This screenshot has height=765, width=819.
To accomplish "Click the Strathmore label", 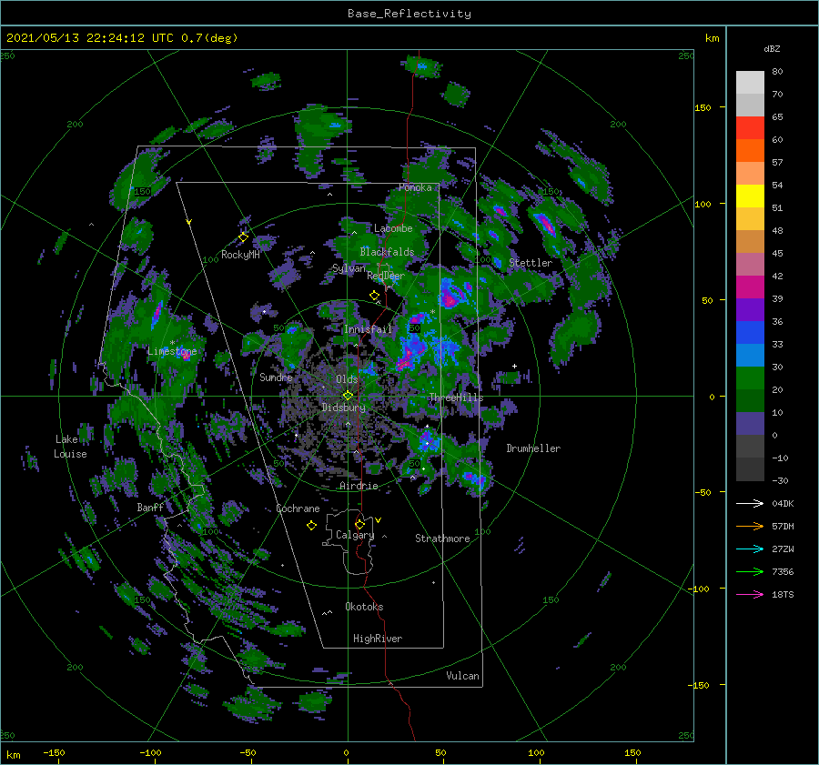I will tap(442, 539).
